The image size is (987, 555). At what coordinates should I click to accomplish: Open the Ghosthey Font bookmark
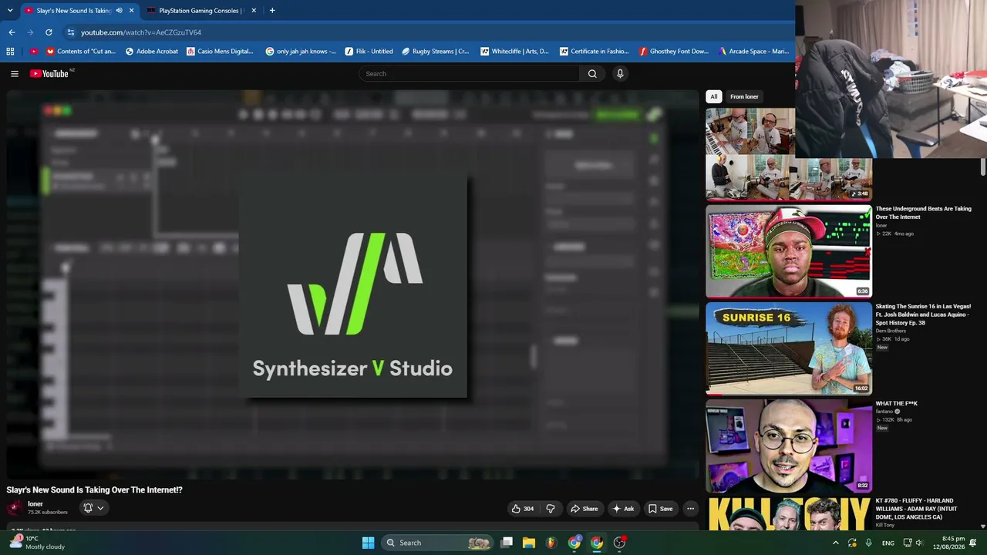pyautogui.click(x=674, y=52)
